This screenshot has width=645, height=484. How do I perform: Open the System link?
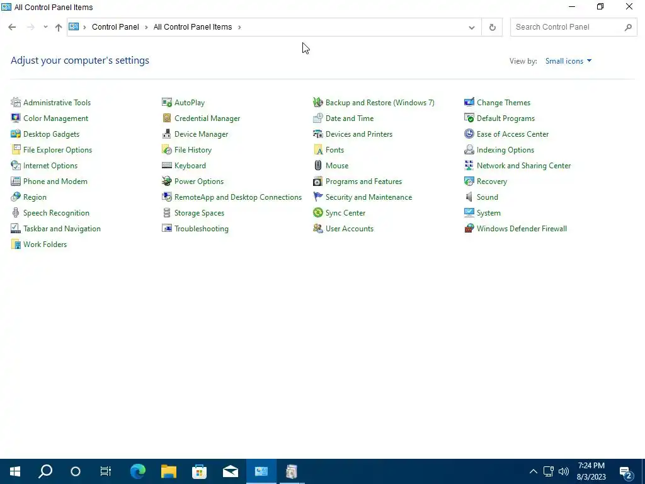pos(488,213)
